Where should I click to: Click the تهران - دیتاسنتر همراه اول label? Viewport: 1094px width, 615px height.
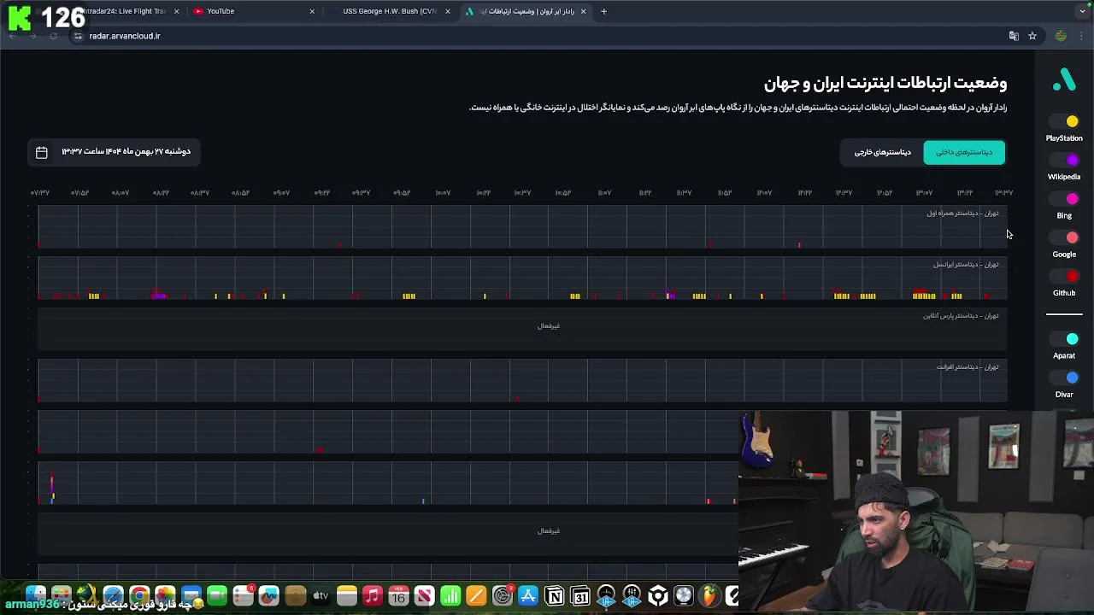(962, 214)
